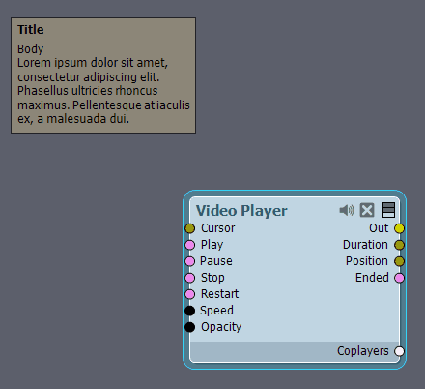425x389 pixels.
Task: Click the Speed label in Video Player
Action: [x=216, y=311]
